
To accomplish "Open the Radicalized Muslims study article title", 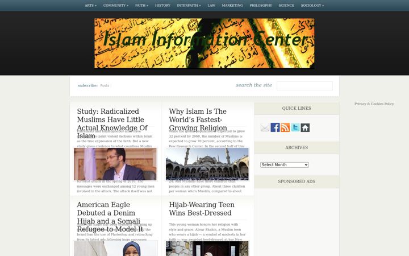I will point(112,123).
